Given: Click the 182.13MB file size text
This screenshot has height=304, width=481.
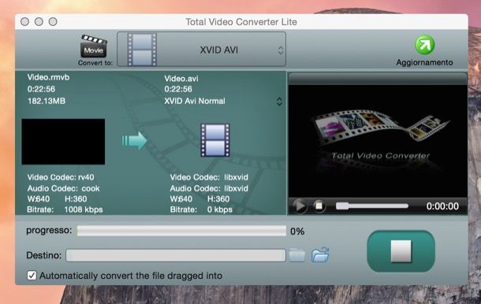Looking at the screenshot, I should 47,101.
